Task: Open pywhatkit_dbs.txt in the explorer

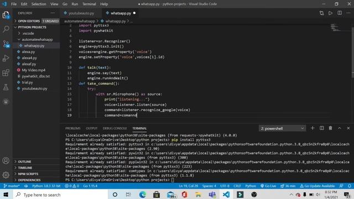Action: (36, 76)
